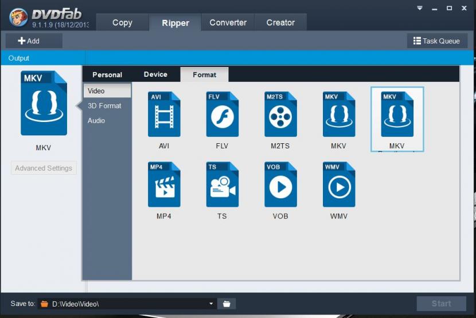Choose the MP4 clapperboard format icon

pos(164,184)
